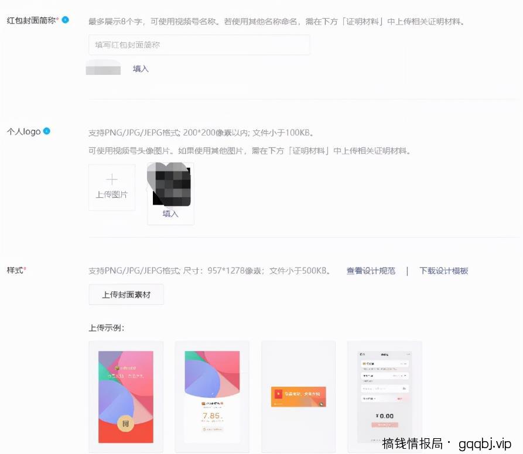Click the plus icon in the 上传图片 area
523x454 pixels.
111,180
